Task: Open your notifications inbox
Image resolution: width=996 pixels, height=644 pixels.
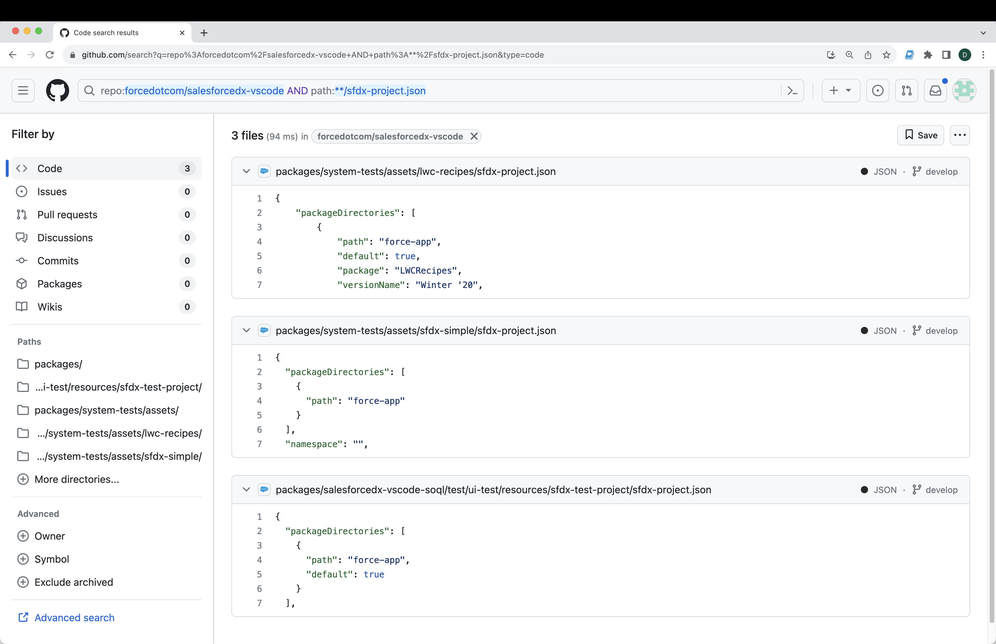Action: [x=936, y=90]
